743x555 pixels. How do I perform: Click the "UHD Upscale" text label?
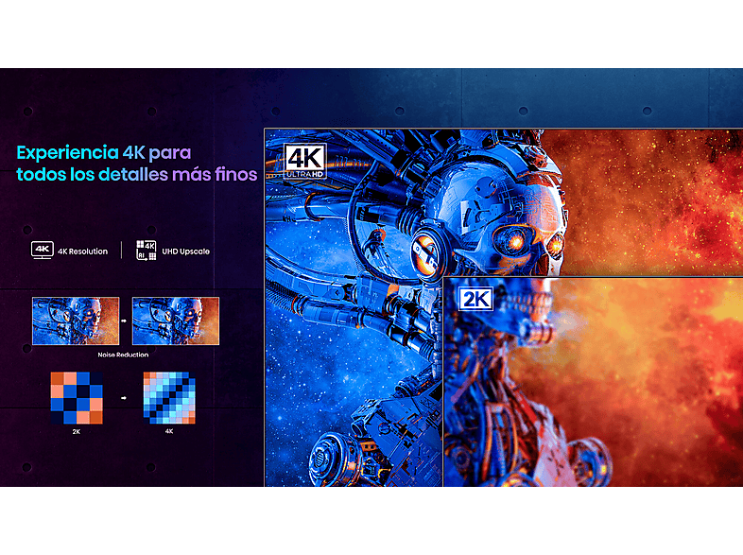click(x=184, y=251)
